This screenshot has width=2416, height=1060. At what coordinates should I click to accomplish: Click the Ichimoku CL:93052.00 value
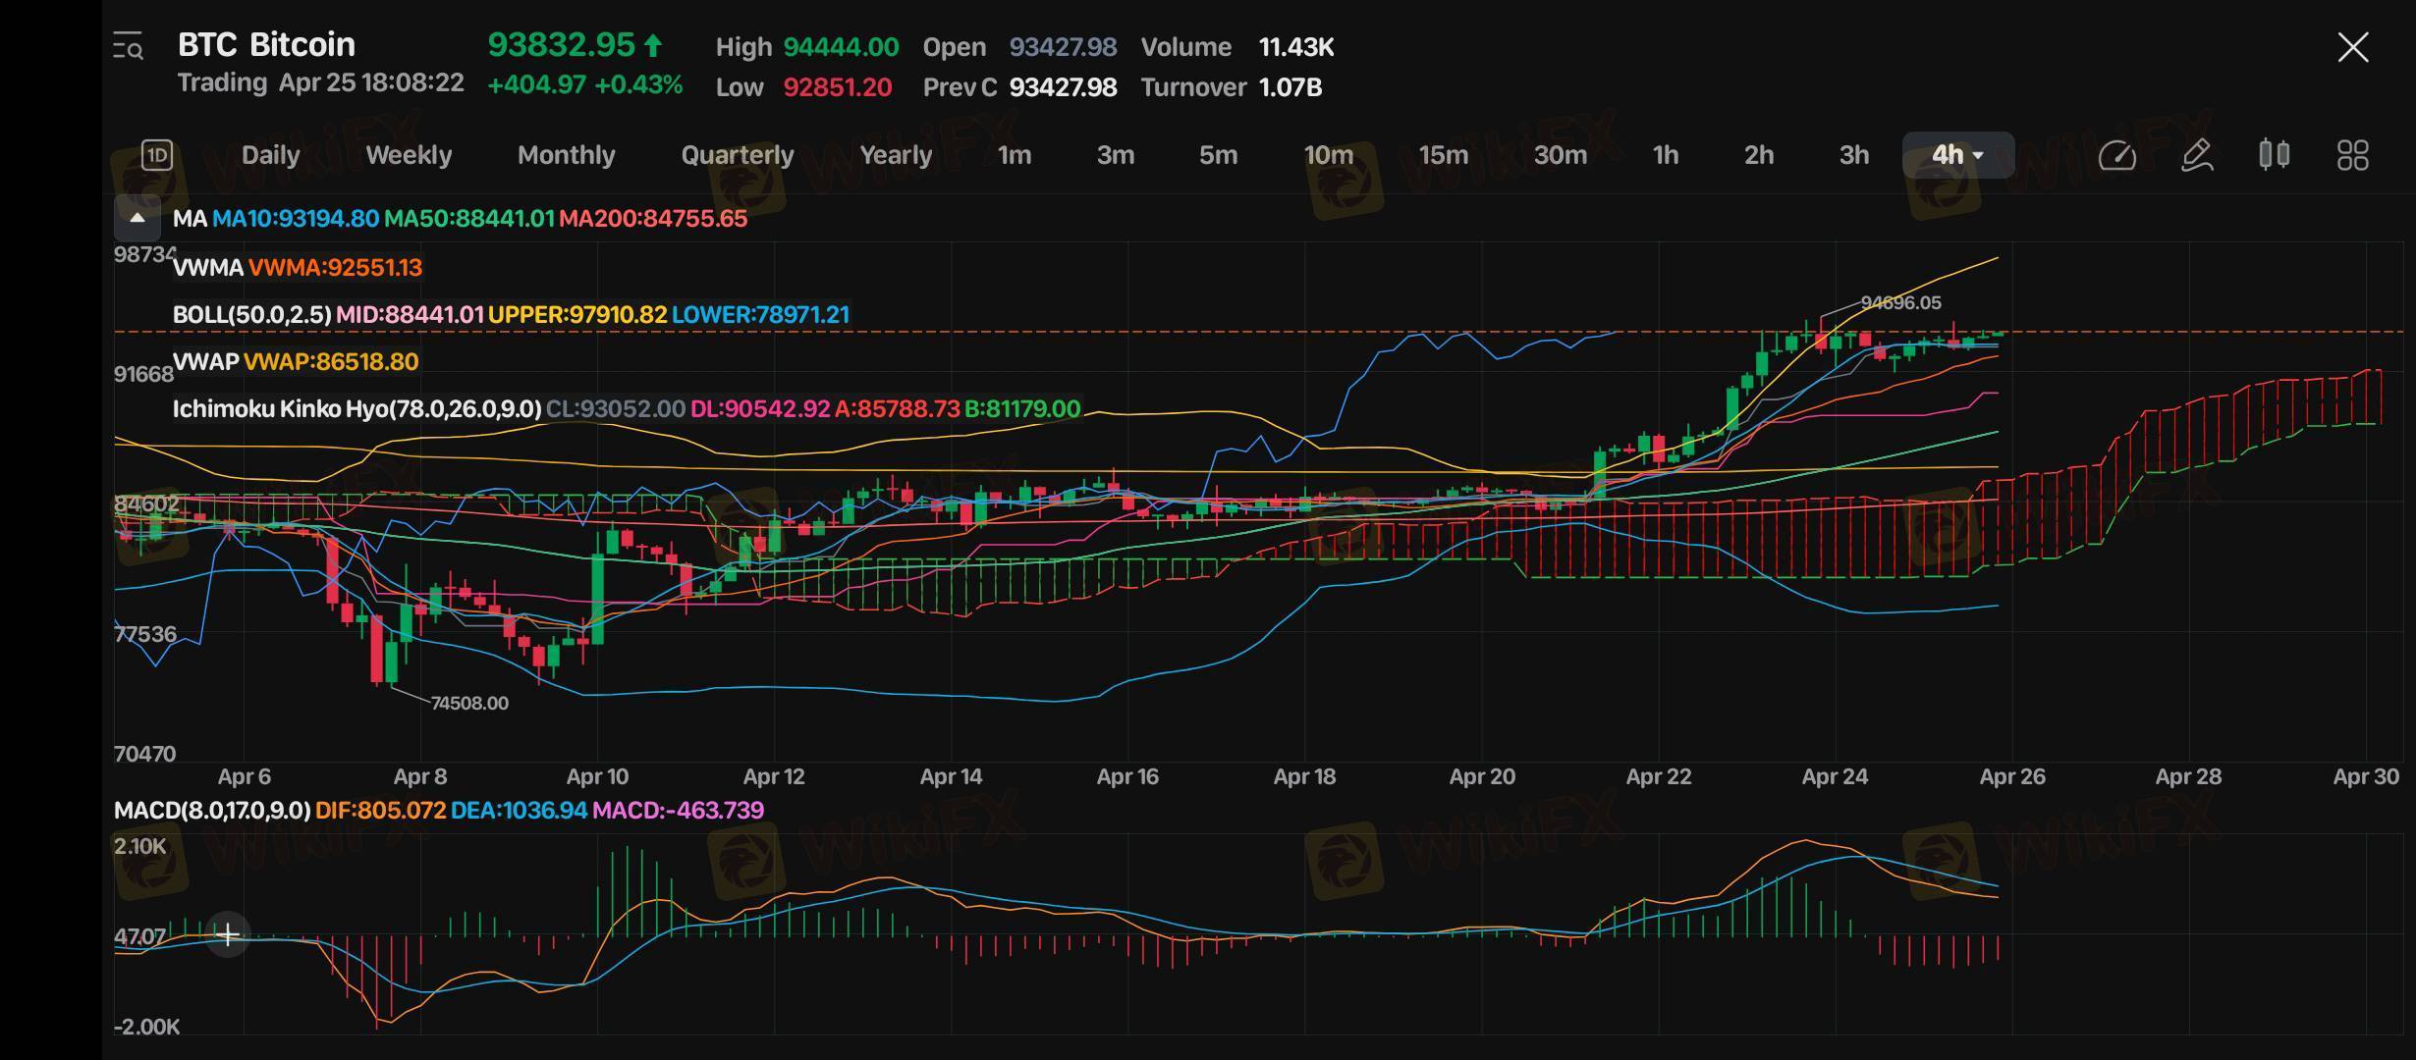coord(616,409)
